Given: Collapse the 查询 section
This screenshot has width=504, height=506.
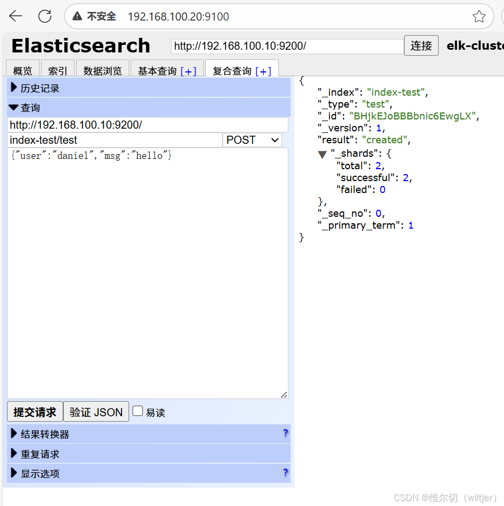Looking at the screenshot, I should pyautogui.click(x=149, y=108).
